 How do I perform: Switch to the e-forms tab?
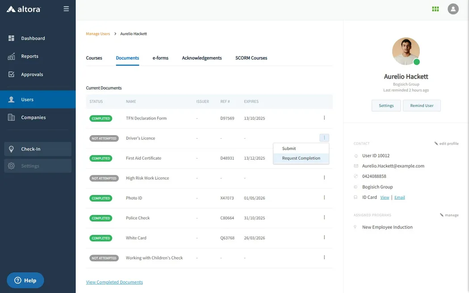160,58
